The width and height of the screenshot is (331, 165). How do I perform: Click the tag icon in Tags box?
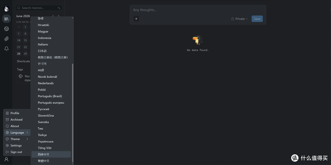click(x=21, y=76)
